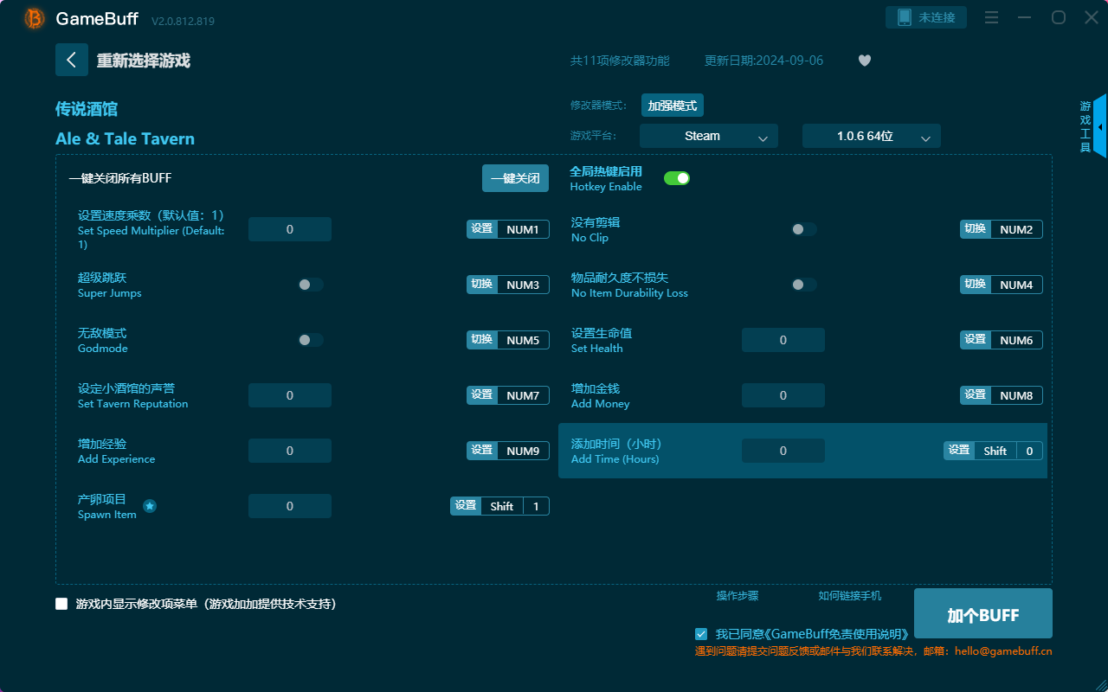The image size is (1108, 692).
Task: Open the 如何链接手机 link
Action: tap(850, 596)
